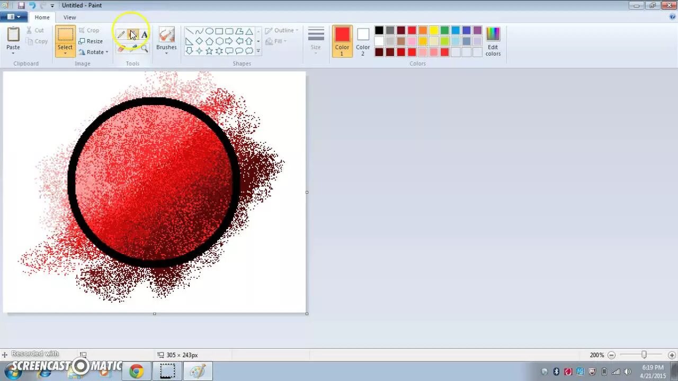678x381 pixels.
Task: Click the Crop button
Action: (x=88, y=31)
